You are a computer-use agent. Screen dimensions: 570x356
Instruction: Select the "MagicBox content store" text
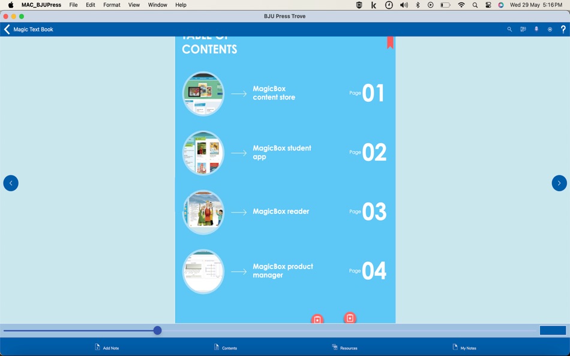[274, 93]
